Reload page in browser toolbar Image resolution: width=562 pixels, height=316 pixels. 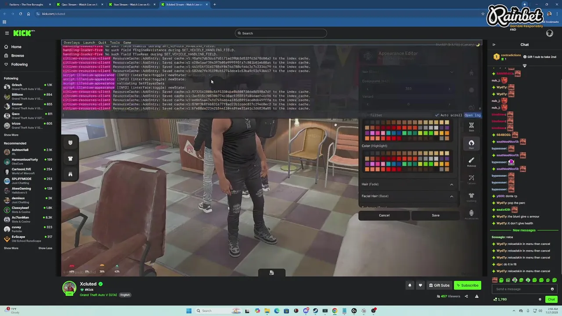click(20, 14)
